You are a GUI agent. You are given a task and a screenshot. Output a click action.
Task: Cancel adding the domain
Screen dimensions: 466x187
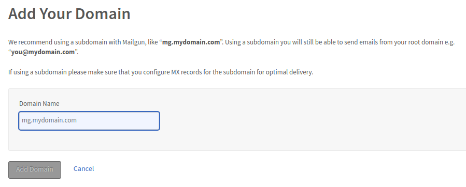(x=84, y=168)
